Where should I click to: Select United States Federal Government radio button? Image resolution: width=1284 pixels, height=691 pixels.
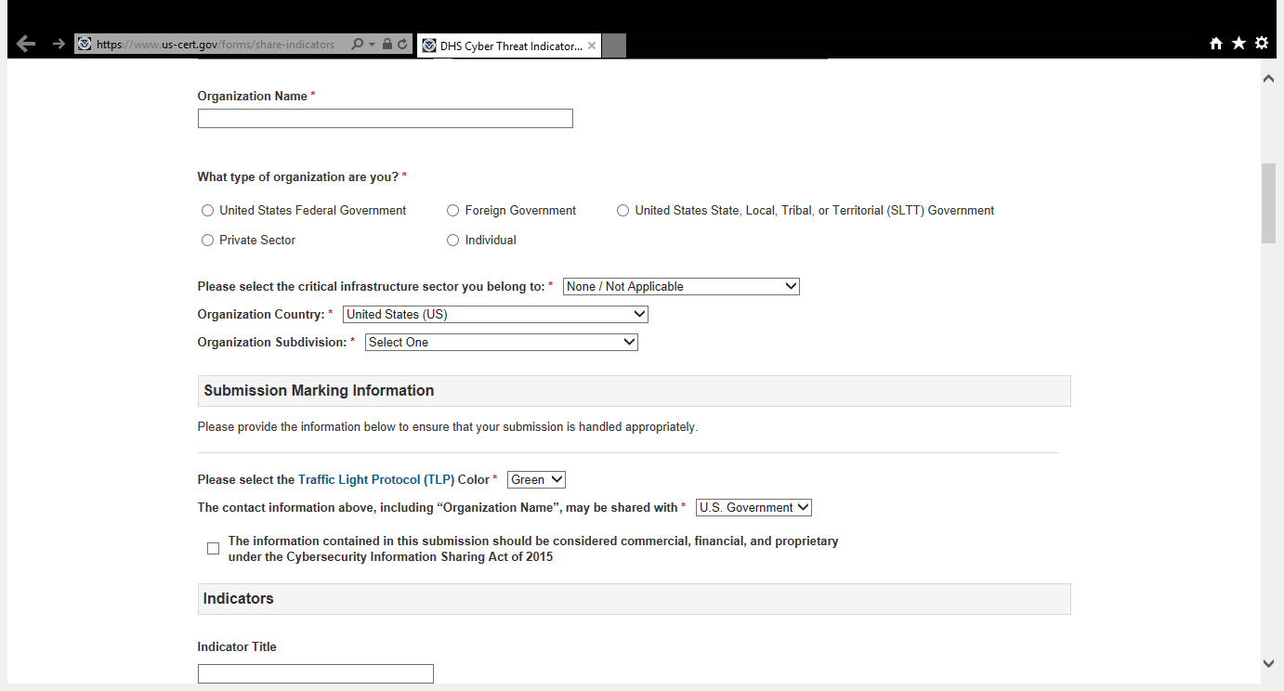point(207,211)
